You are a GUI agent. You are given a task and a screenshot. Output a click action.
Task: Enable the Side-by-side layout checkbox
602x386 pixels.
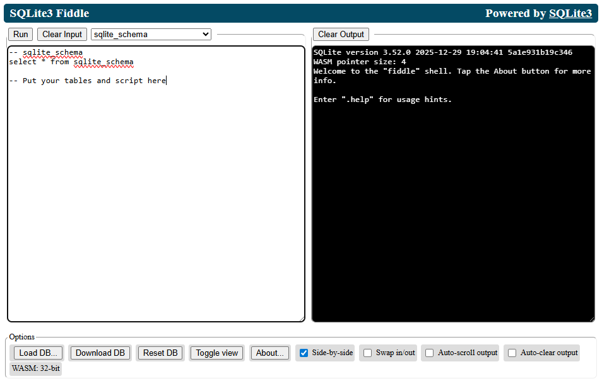point(304,353)
